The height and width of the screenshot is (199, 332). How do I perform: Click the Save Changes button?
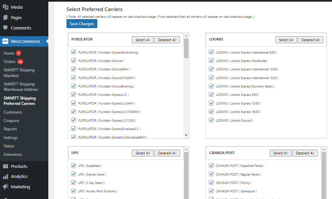point(82,24)
